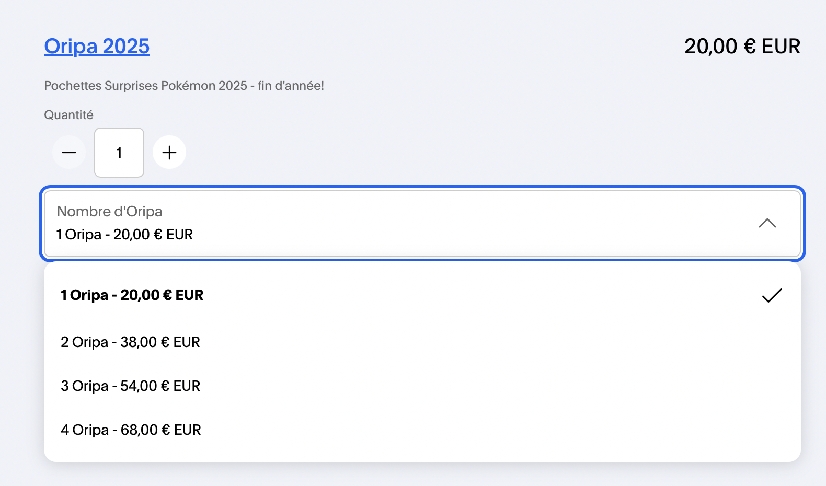Select the 4 Oripa - 68,00 € option
This screenshot has width=826, height=486.
(x=131, y=430)
